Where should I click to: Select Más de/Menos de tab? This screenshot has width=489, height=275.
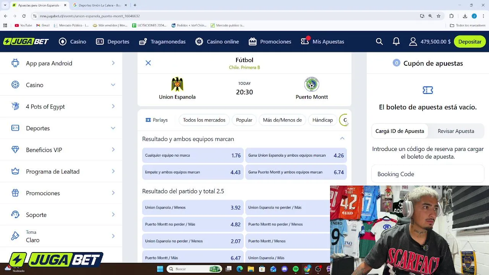tap(282, 120)
